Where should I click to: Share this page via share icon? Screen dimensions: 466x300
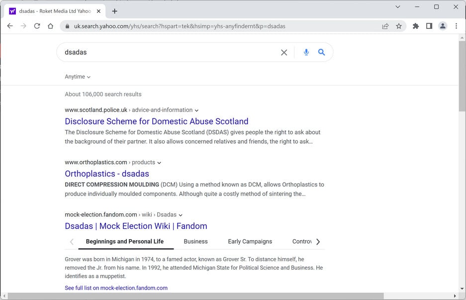pos(385,26)
